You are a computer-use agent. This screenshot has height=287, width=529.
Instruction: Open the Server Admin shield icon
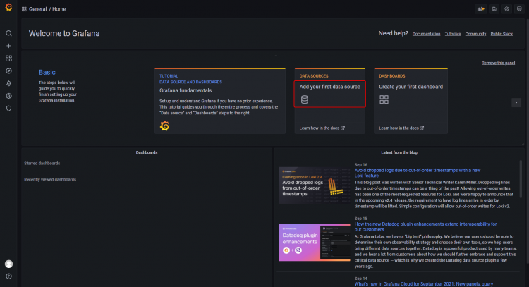(8, 109)
